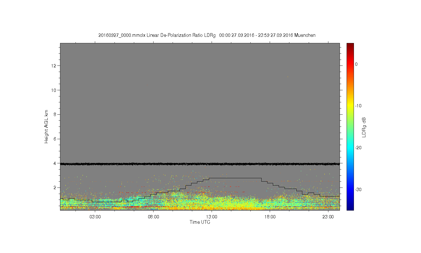Image resolution: width=421 pixels, height=253 pixels.
Task: Select colorbar tick label -30
Action: (x=358, y=190)
